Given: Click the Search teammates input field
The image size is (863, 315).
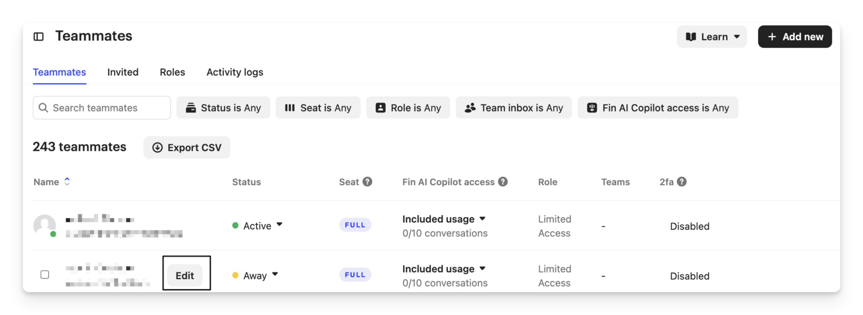Looking at the screenshot, I should tap(102, 108).
